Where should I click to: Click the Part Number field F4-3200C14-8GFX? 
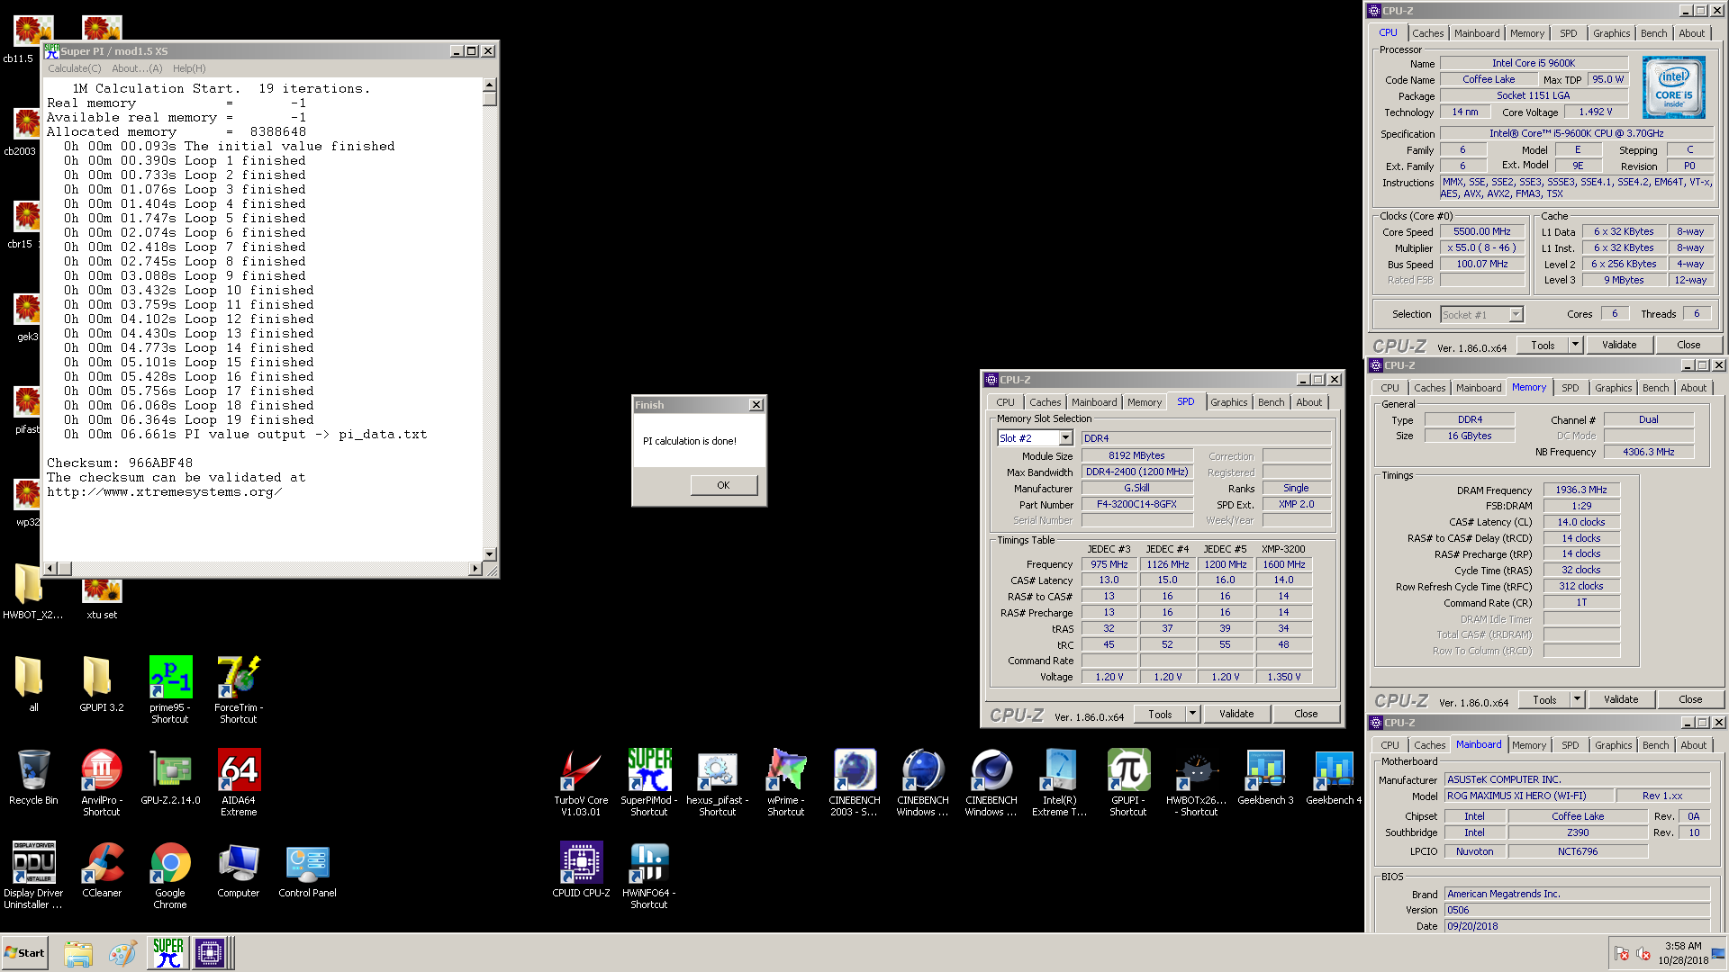(x=1136, y=505)
